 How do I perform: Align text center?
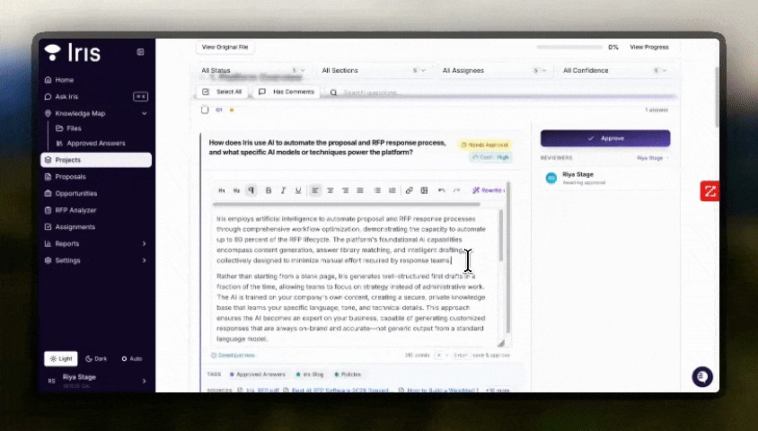331,190
